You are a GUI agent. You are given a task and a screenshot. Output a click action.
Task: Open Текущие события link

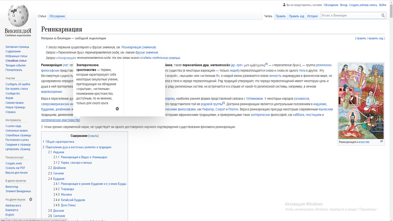(15, 65)
